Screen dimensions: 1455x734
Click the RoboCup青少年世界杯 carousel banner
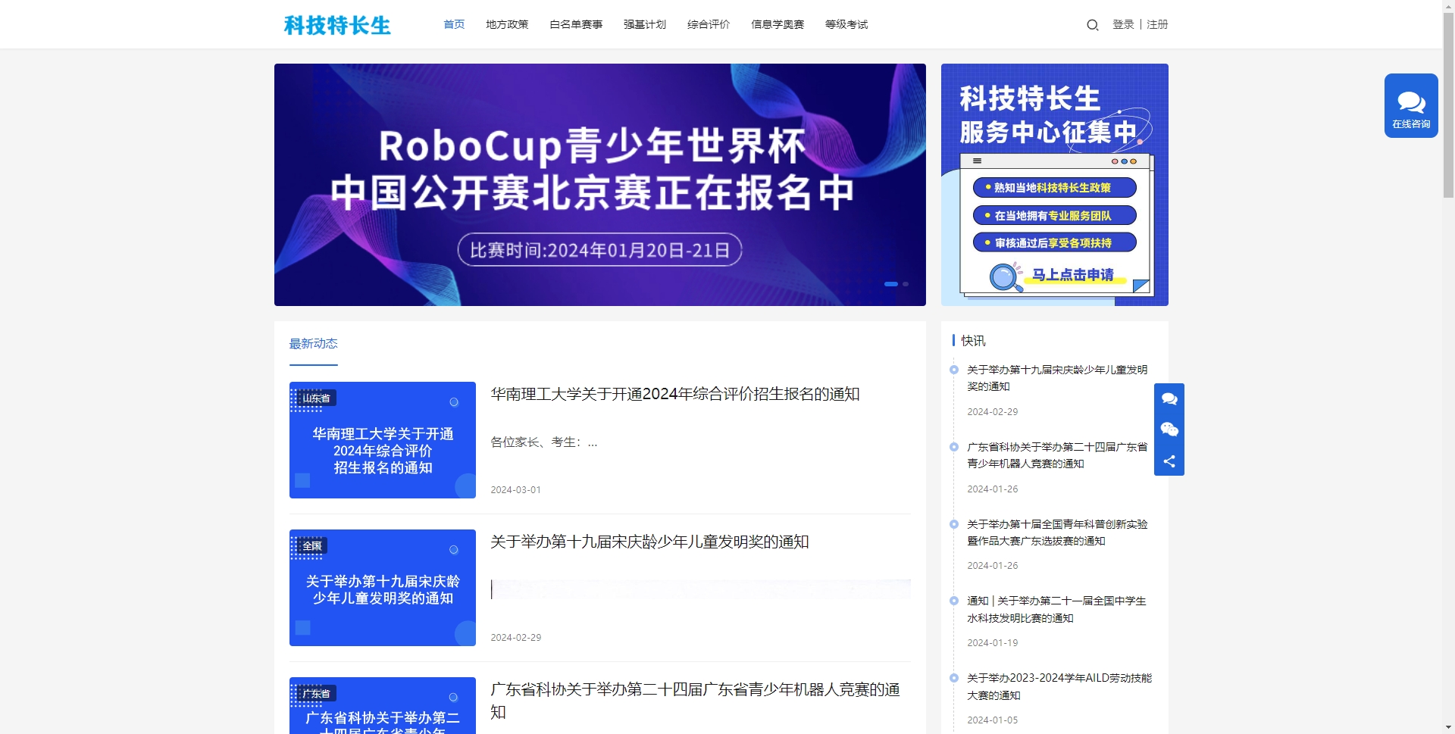599,185
